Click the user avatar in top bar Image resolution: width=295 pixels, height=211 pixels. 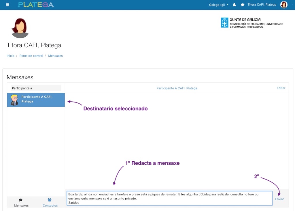click(x=284, y=5)
